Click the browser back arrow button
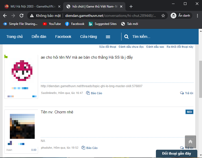The width and height of the screenshot is (202, 158). tap(5, 16)
